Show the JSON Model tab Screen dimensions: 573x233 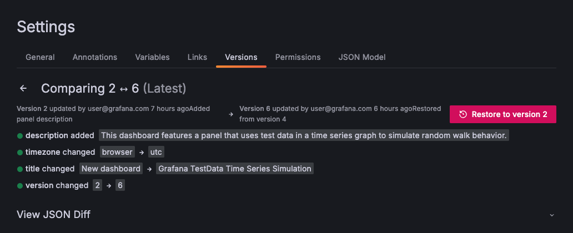[362, 57]
